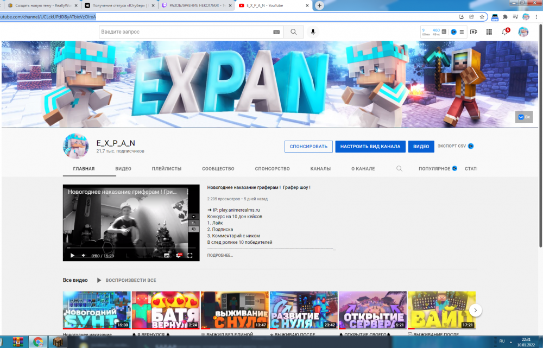Click the extension icon labeled new
This screenshot has width=543, height=348.
tap(495, 17)
